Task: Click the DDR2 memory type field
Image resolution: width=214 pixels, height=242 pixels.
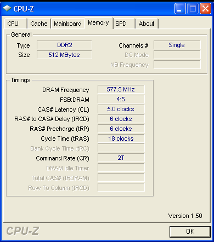Action: pyautogui.click(x=64, y=45)
